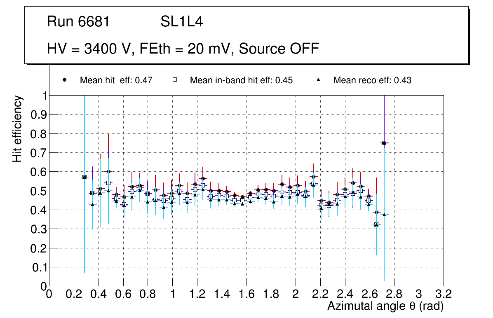The height and width of the screenshot is (318, 493).
Task: Select the outlier data point at efficiency 0.75
Action: (384, 143)
